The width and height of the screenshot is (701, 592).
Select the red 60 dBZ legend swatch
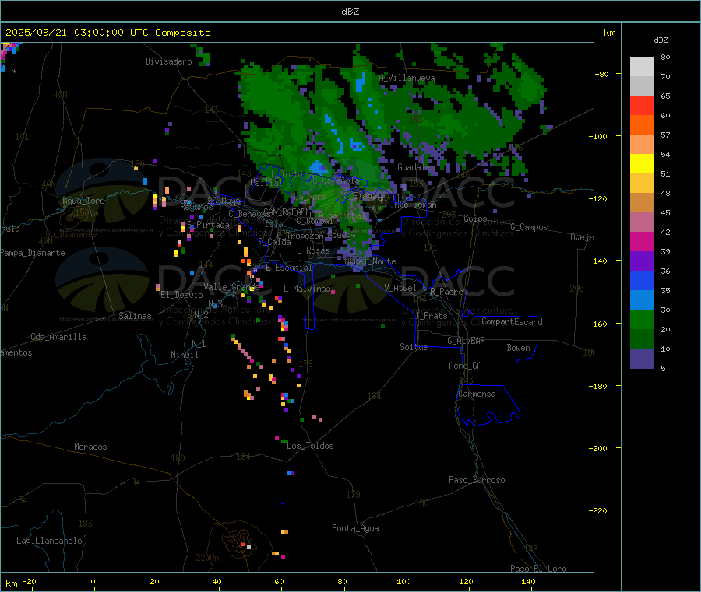[642, 105]
